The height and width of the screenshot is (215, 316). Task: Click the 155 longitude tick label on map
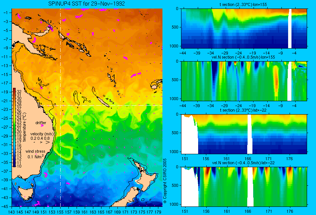(60, 212)
